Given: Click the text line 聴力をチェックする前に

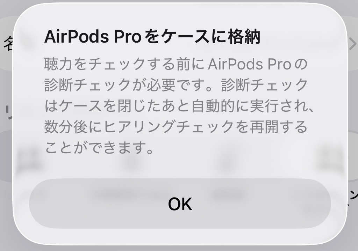Looking at the screenshot, I should pos(124,64).
